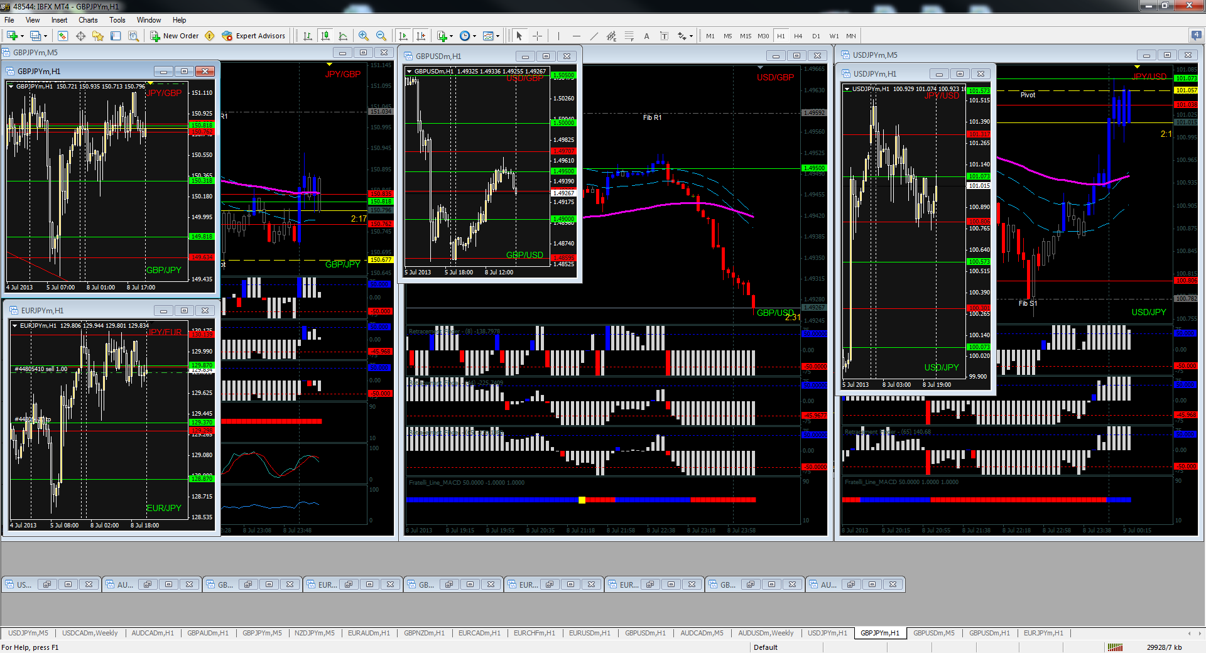This screenshot has width=1206, height=653.
Task: Activate the EURJPYm,H1 chart window title
Action: coord(42,311)
